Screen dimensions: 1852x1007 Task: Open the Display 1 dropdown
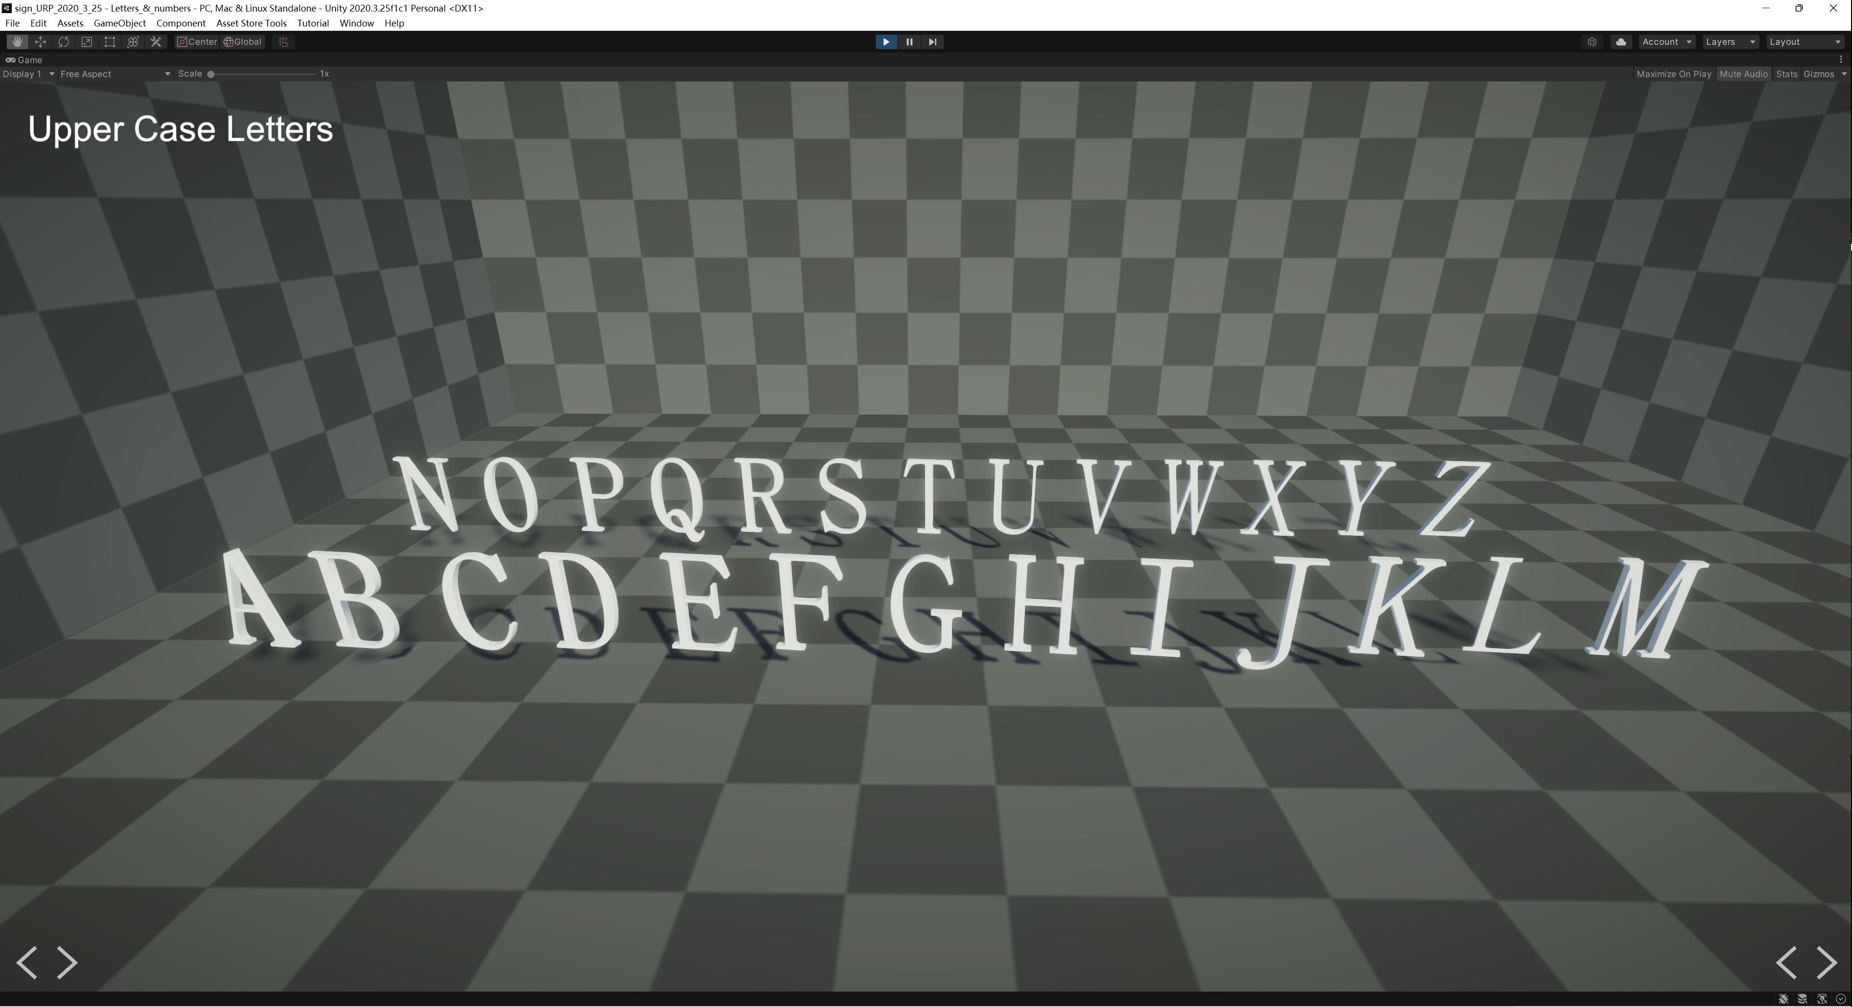(x=29, y=74)
